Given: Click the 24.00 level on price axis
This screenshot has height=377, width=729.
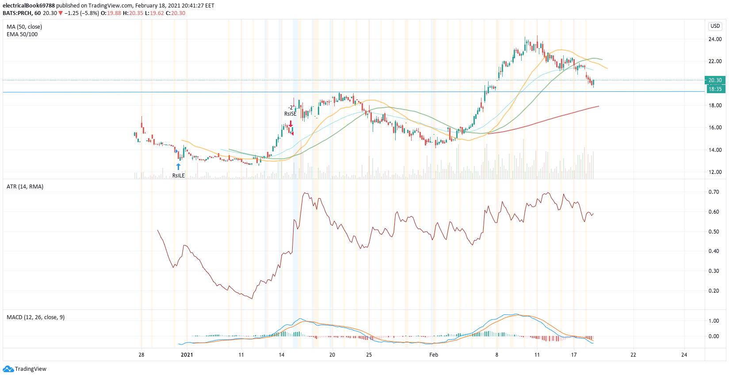Looking at the screenshot, I should click(715, 39).
